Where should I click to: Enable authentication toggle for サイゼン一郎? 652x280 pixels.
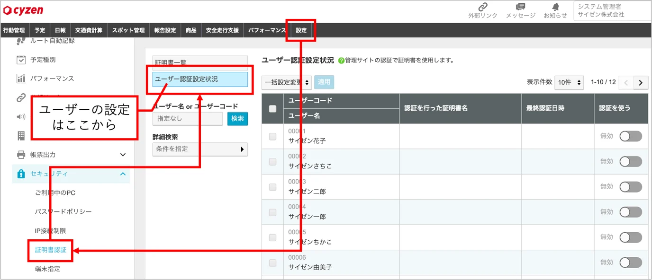631,212
